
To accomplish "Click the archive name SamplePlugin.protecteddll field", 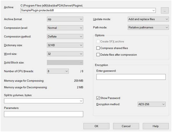I will (x=88, y=10).
